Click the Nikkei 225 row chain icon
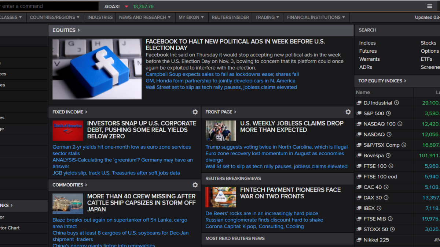Viewport: 440px width, 247px height. tap(359, 240)
